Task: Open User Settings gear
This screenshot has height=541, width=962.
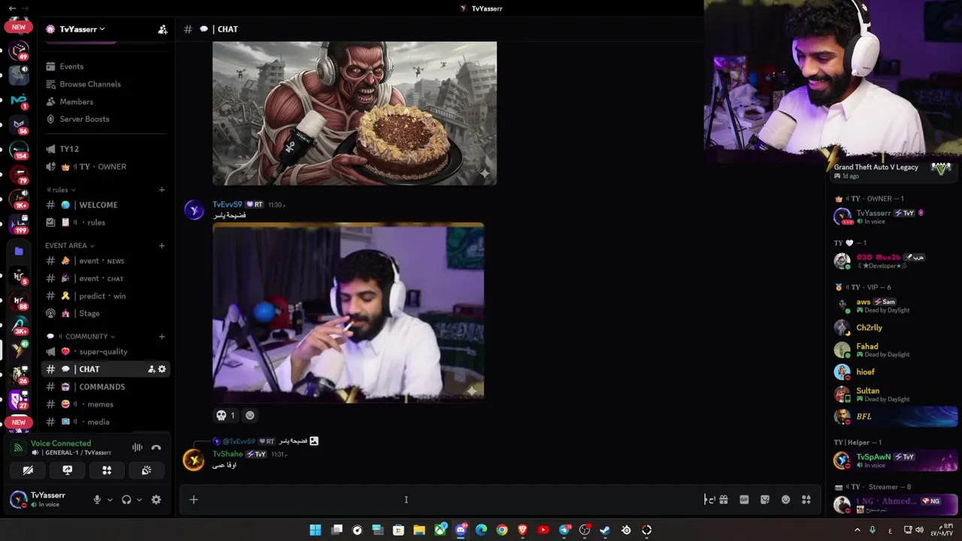Action: pos(156,500)
